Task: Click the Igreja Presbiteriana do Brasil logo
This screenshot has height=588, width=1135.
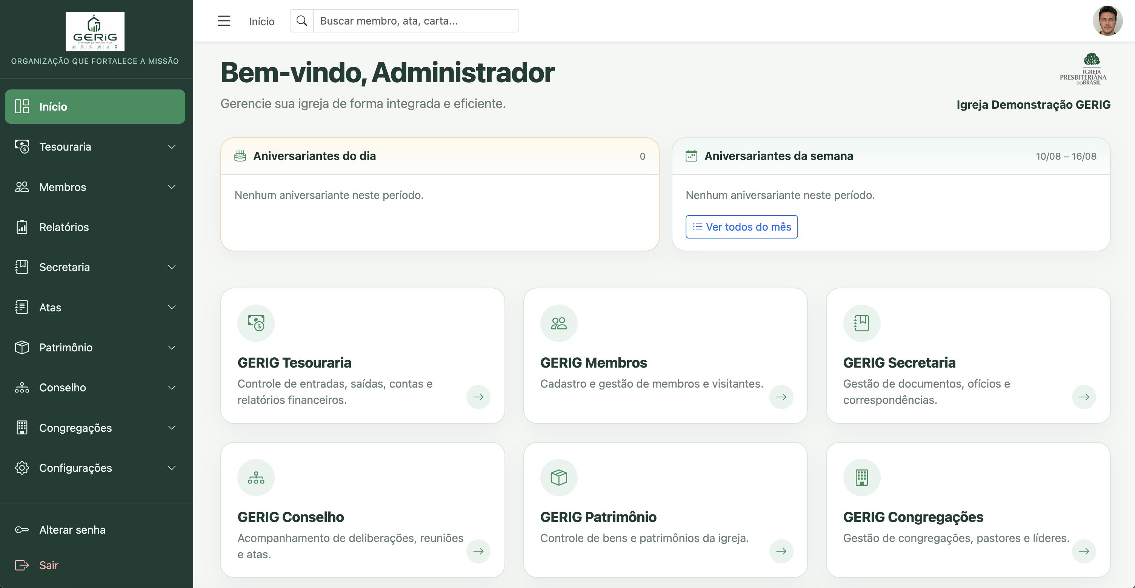Action: click(x=1083, y=69)
